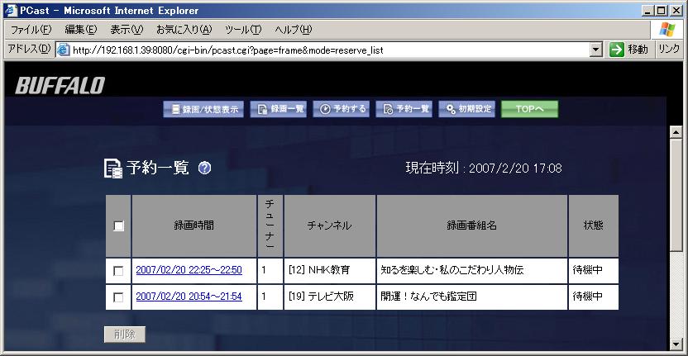Open the ファイル(F) menu
Screen dimensions: 688x356
[x=31, y=30]
